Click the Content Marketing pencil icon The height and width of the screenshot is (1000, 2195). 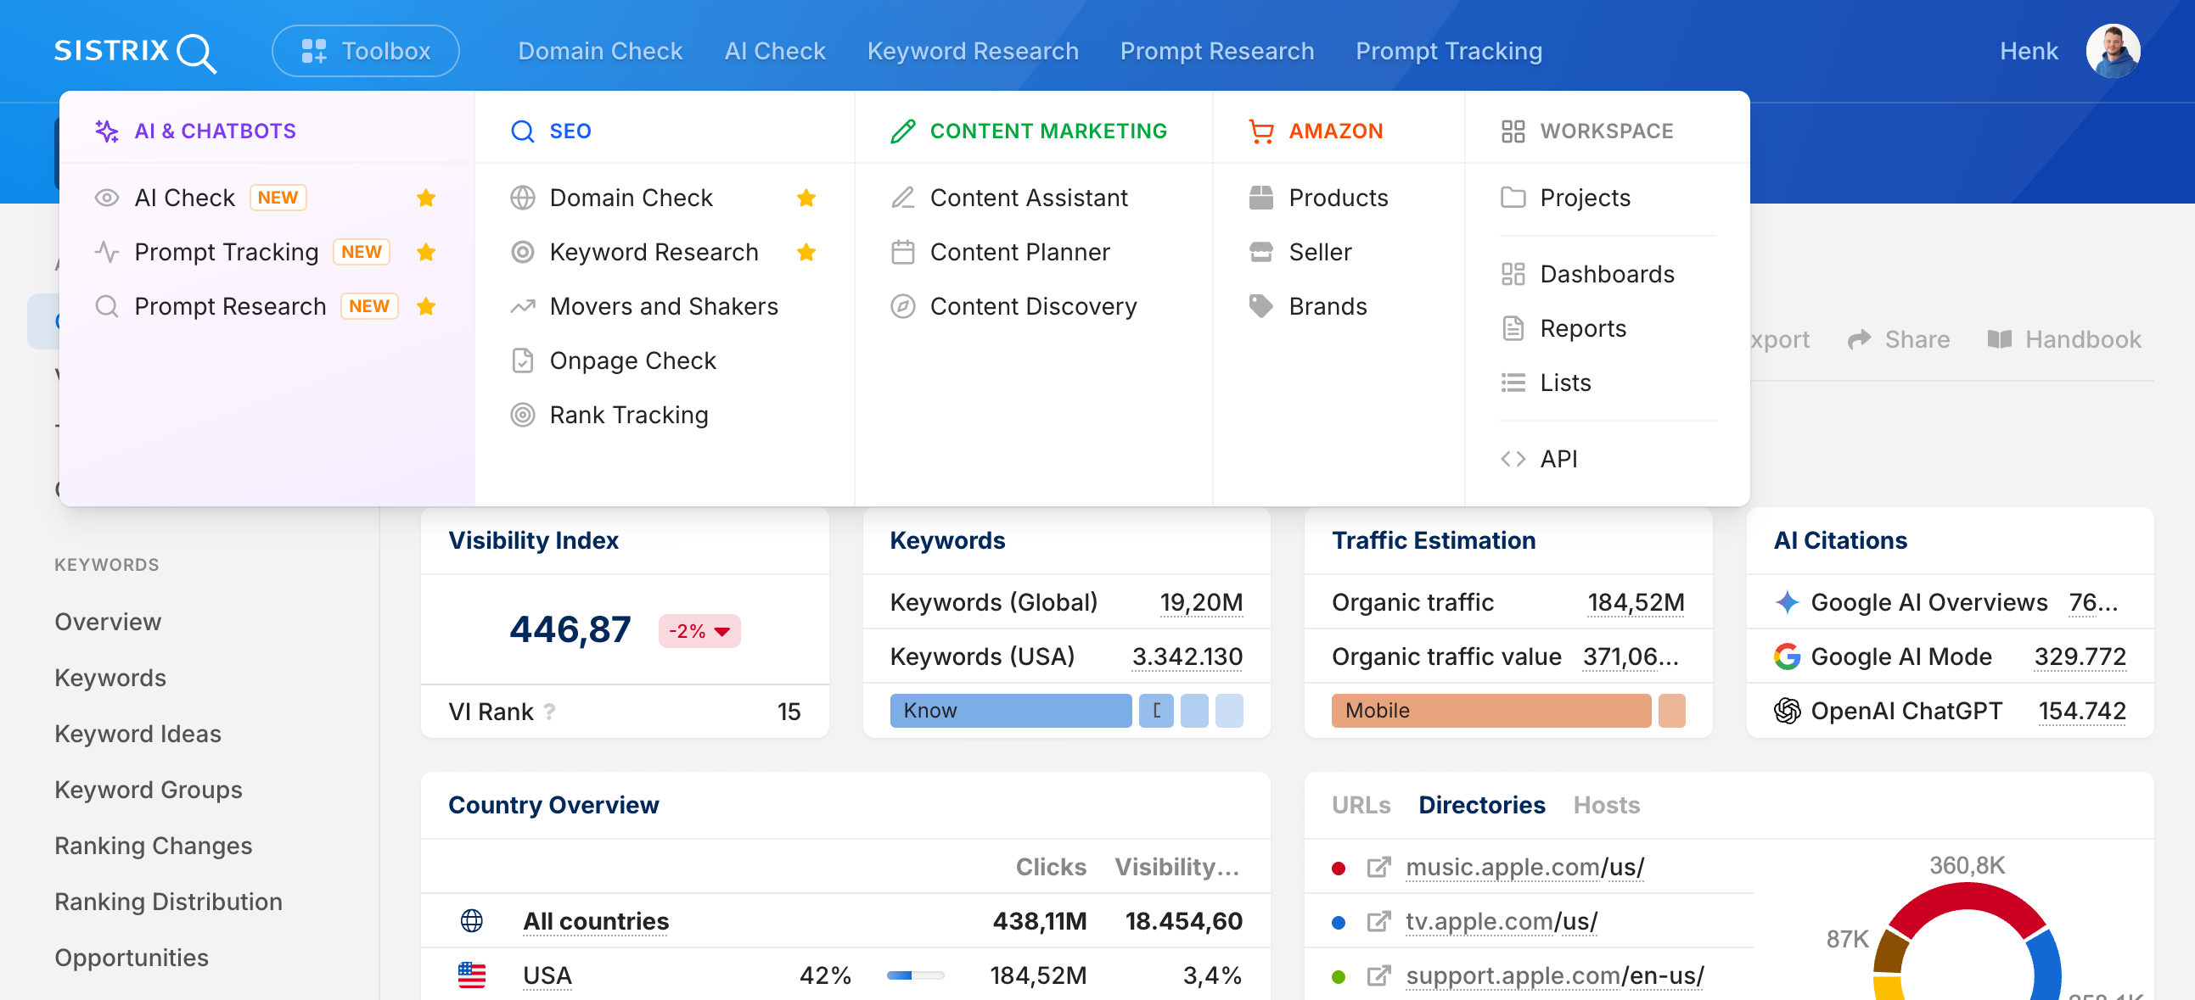[x=902, y=131]
